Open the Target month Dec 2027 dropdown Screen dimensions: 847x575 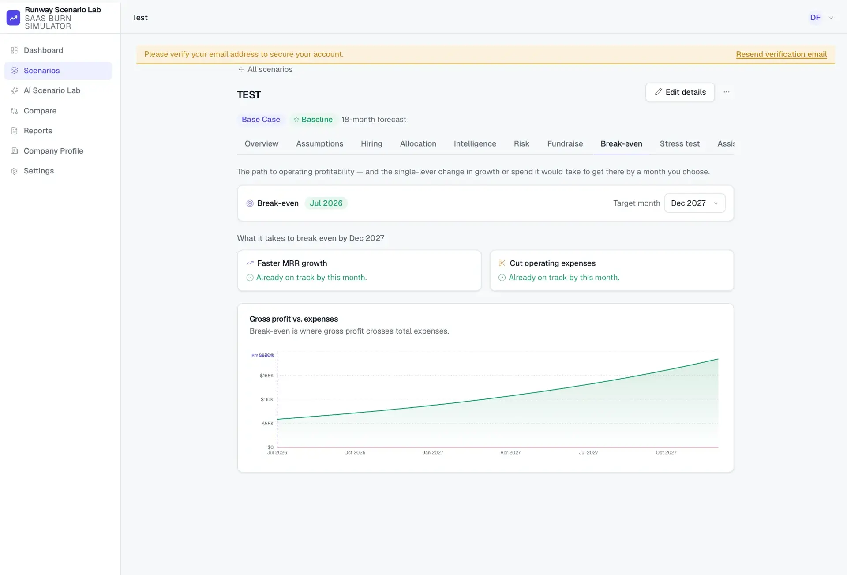[695, 203]
